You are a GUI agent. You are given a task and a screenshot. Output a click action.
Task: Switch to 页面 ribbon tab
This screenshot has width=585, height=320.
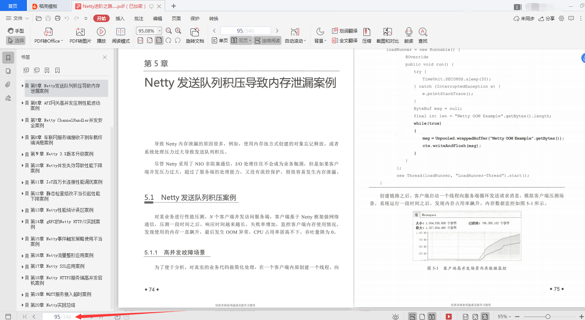[176, 18]
